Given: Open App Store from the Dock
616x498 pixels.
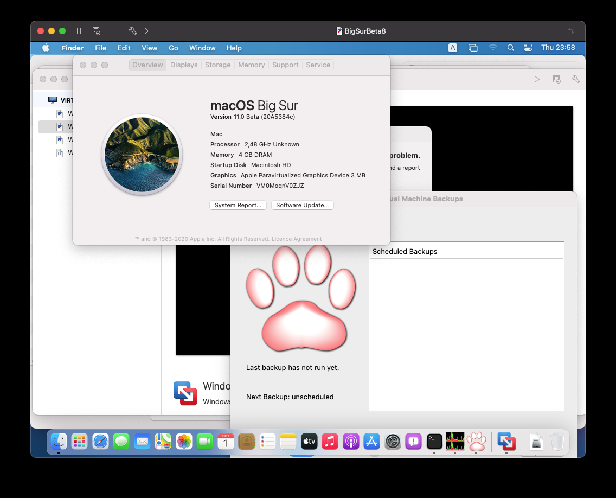Looking at the screenshot, I should (x=371, y=442).
